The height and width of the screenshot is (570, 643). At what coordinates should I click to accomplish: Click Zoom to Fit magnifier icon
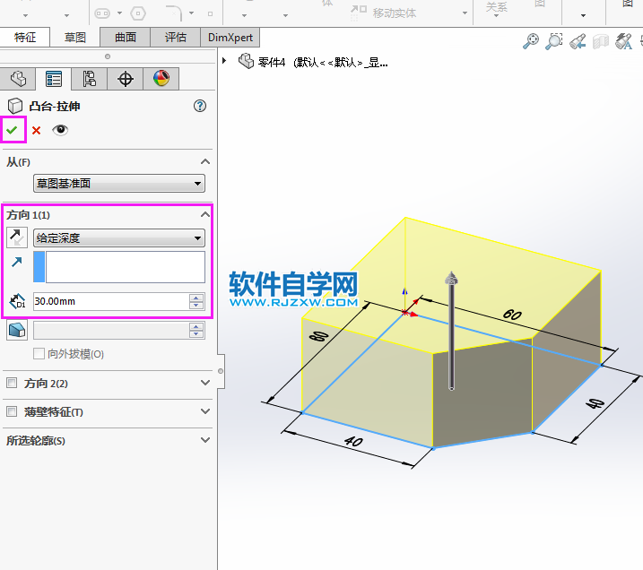click(x=531, y=41)
